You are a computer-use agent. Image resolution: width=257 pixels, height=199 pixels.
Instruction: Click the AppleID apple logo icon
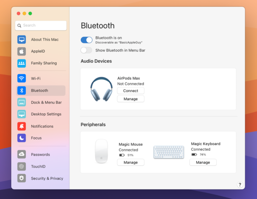tap(22, 51)
